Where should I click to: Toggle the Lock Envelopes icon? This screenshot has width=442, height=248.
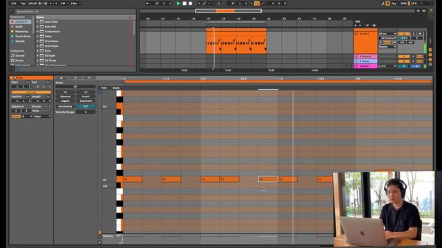(374, 25)
